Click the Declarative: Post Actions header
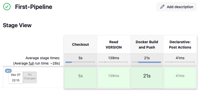This screenshot has height=92, width=199. (x=180, y=44)
